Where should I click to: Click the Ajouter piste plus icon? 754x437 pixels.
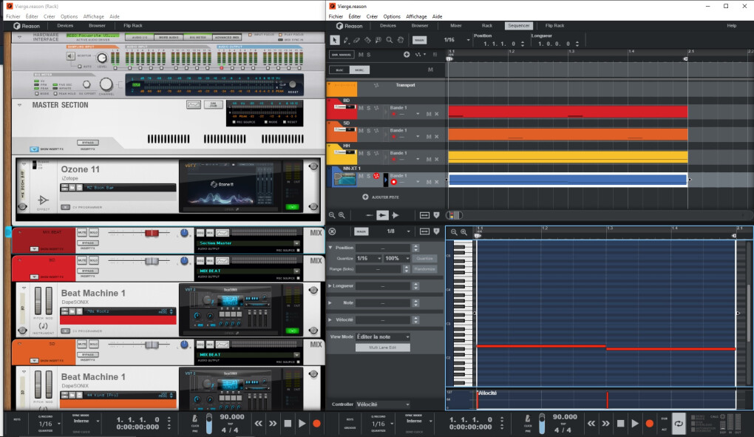tap(365, 197)
